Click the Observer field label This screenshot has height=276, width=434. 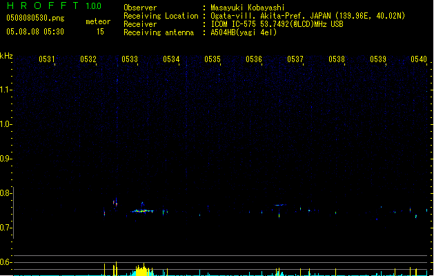pos(140,8)
